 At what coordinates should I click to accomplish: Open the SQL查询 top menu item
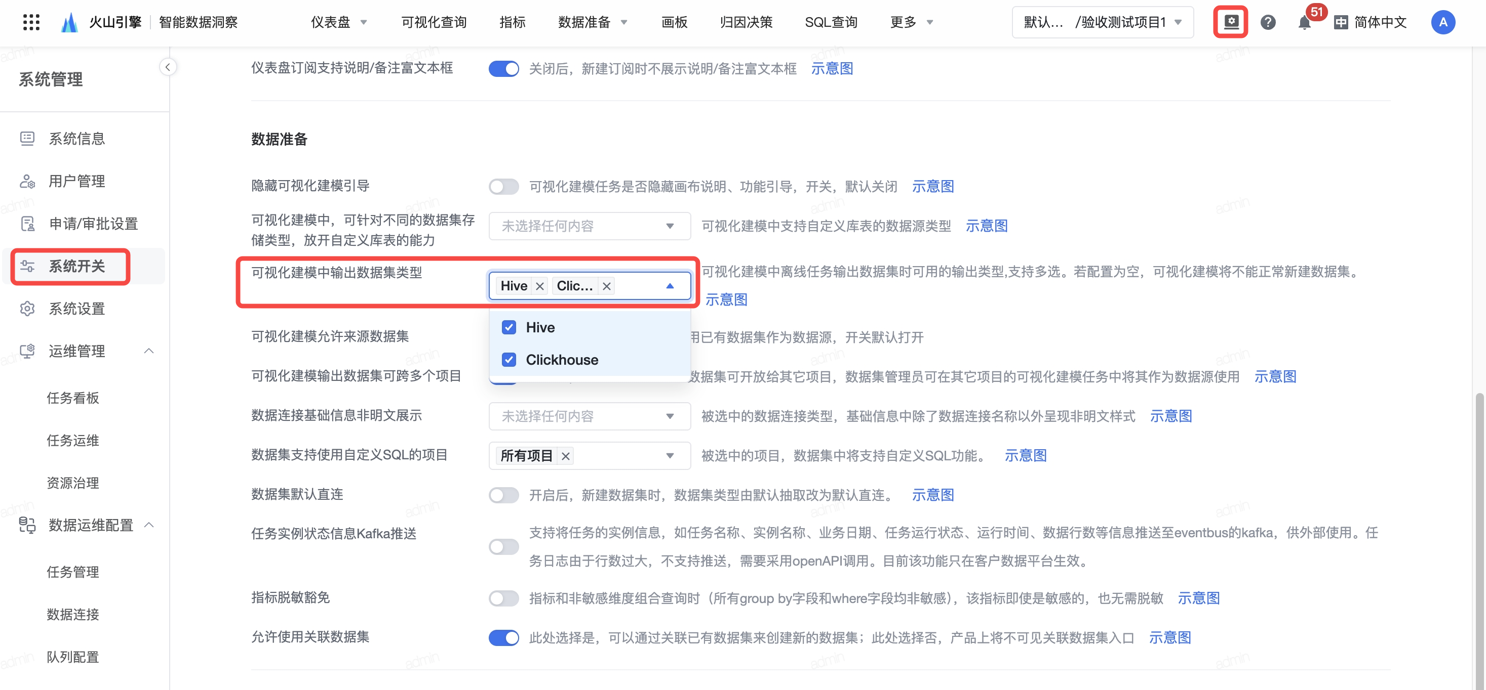click(831, 22)
